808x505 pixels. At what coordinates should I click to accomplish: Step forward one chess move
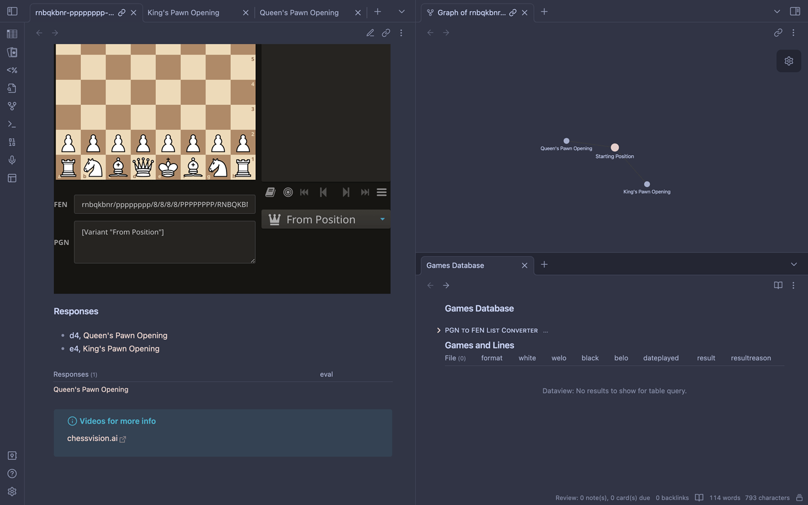(x=346, y=192)
